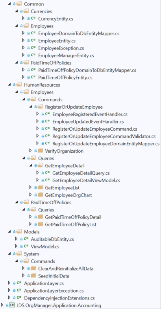Click the Common folder icon
The width and height of the screenshot is (161, 309).
point(19,4)
